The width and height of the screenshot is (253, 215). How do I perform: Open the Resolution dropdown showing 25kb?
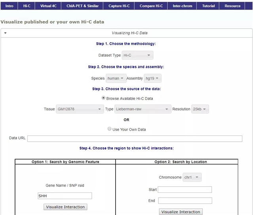(x=200, y=109)
